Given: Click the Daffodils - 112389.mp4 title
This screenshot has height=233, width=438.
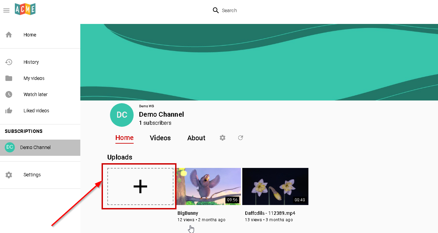Looking at the screenshot, I should click(x=270, y=213).
